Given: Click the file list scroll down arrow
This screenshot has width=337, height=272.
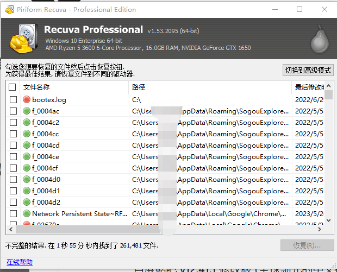Looking at the screenshot, I should [328, 220].
